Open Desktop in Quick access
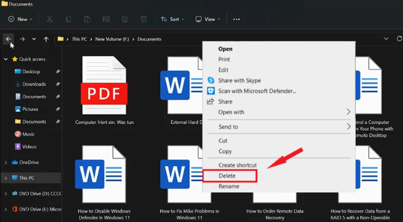The height and width of the screenshot is (222, 403). click(31, 71)
